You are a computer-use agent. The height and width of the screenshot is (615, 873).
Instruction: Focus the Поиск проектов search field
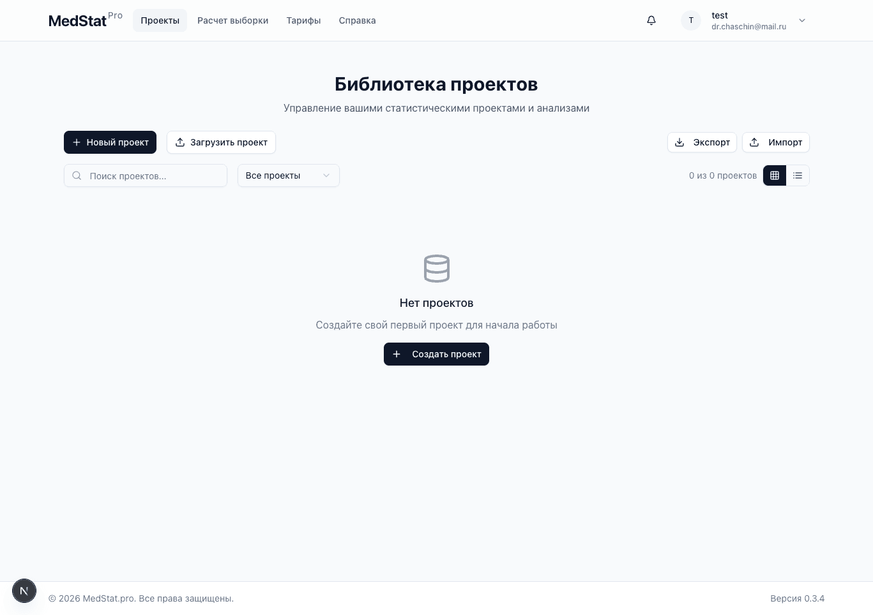146,175
